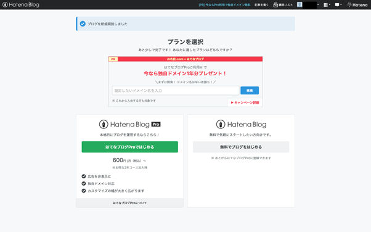Image resolution: width=371 pixels, height=232 pixels.
Task: Open the 購読リスト reading list
Action: pyautogui.click(x=283, y=5)
